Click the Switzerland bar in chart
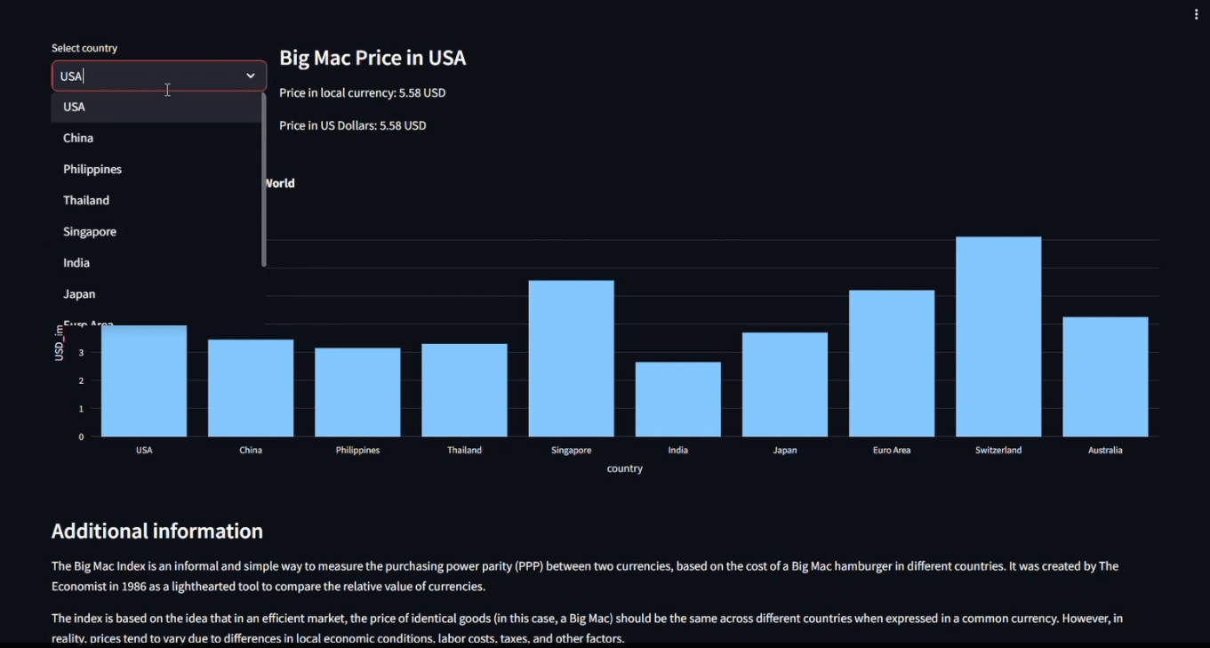 998,337
